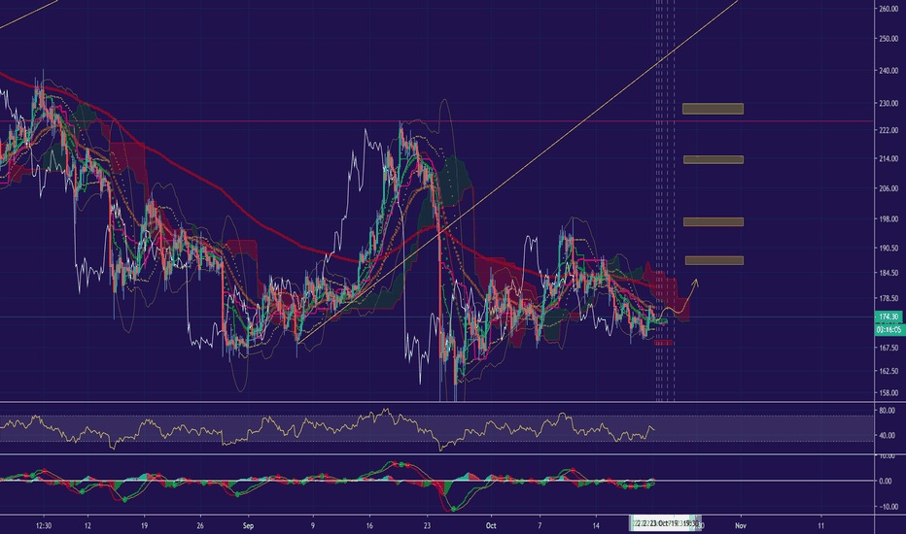The image size is (906, 534).
Task: Select the 222.00 price axis label
Action: 889,130
